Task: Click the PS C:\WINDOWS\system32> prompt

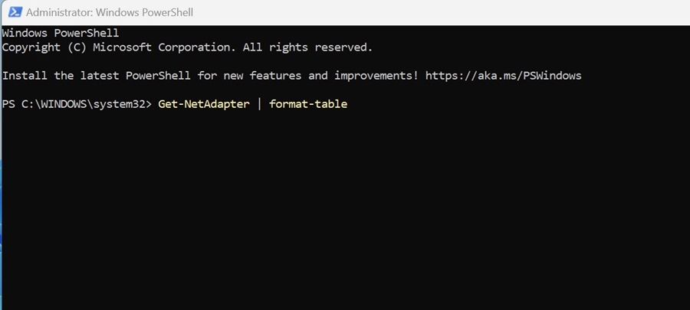Action: pyautogui.click(x=77, y=103)
